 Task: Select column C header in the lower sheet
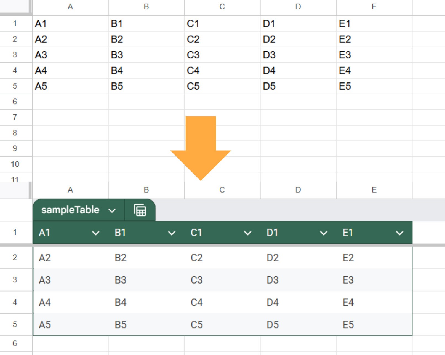[x=222, y=190]
